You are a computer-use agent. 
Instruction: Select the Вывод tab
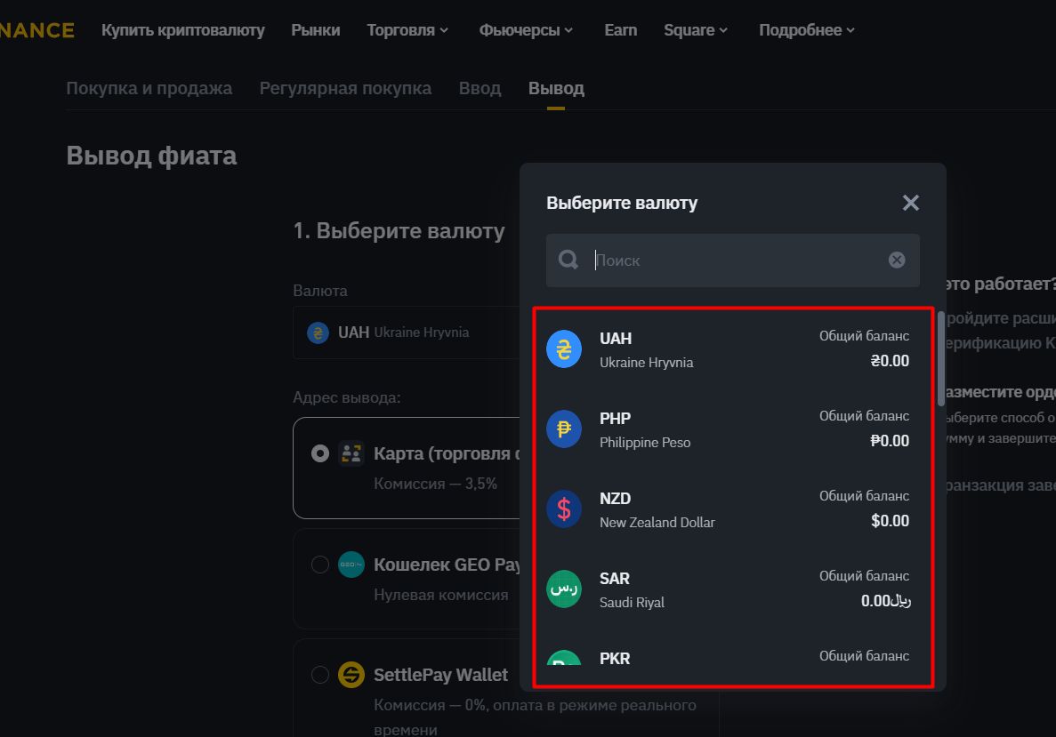pyautogui.click(x=556, y=88)
